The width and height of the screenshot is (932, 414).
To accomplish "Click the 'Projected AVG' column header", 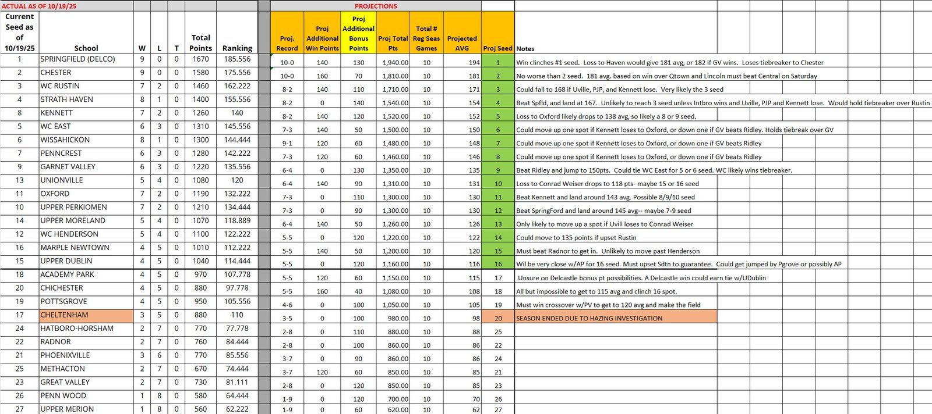I will pos(462,43).
